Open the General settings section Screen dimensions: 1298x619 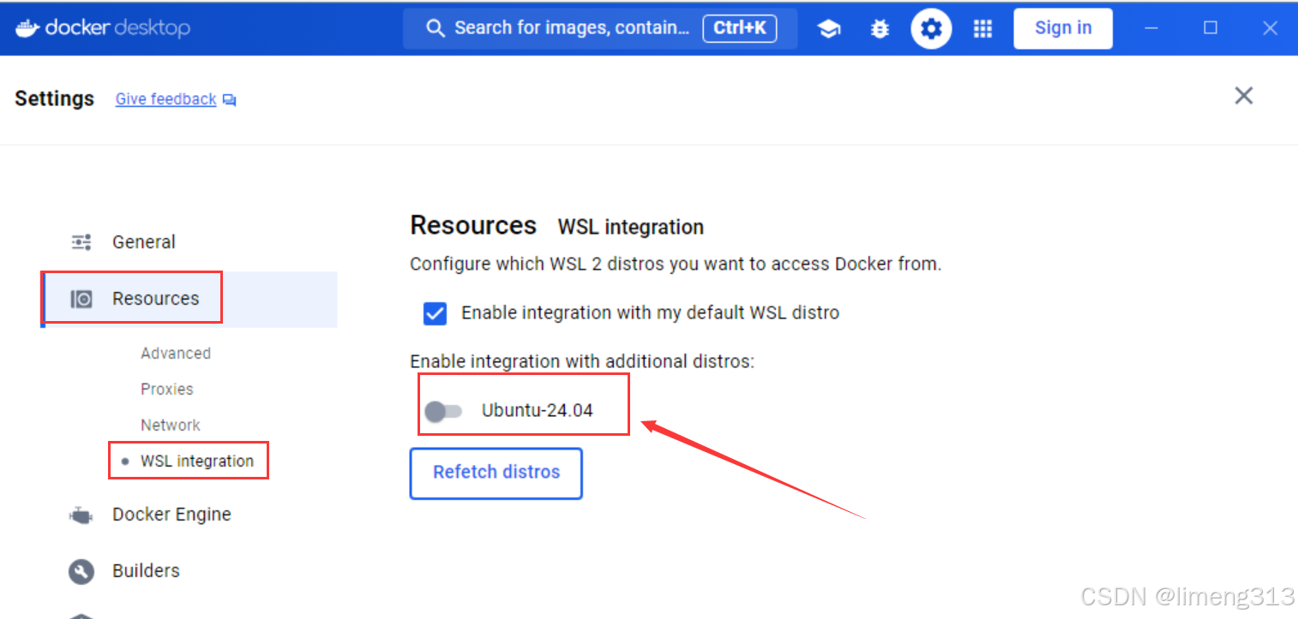(x=144, y=242)
